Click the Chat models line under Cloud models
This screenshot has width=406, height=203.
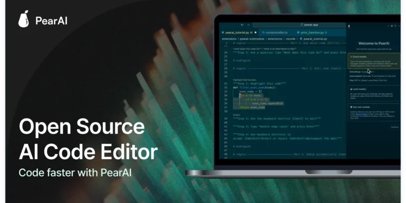click(368, 80)
